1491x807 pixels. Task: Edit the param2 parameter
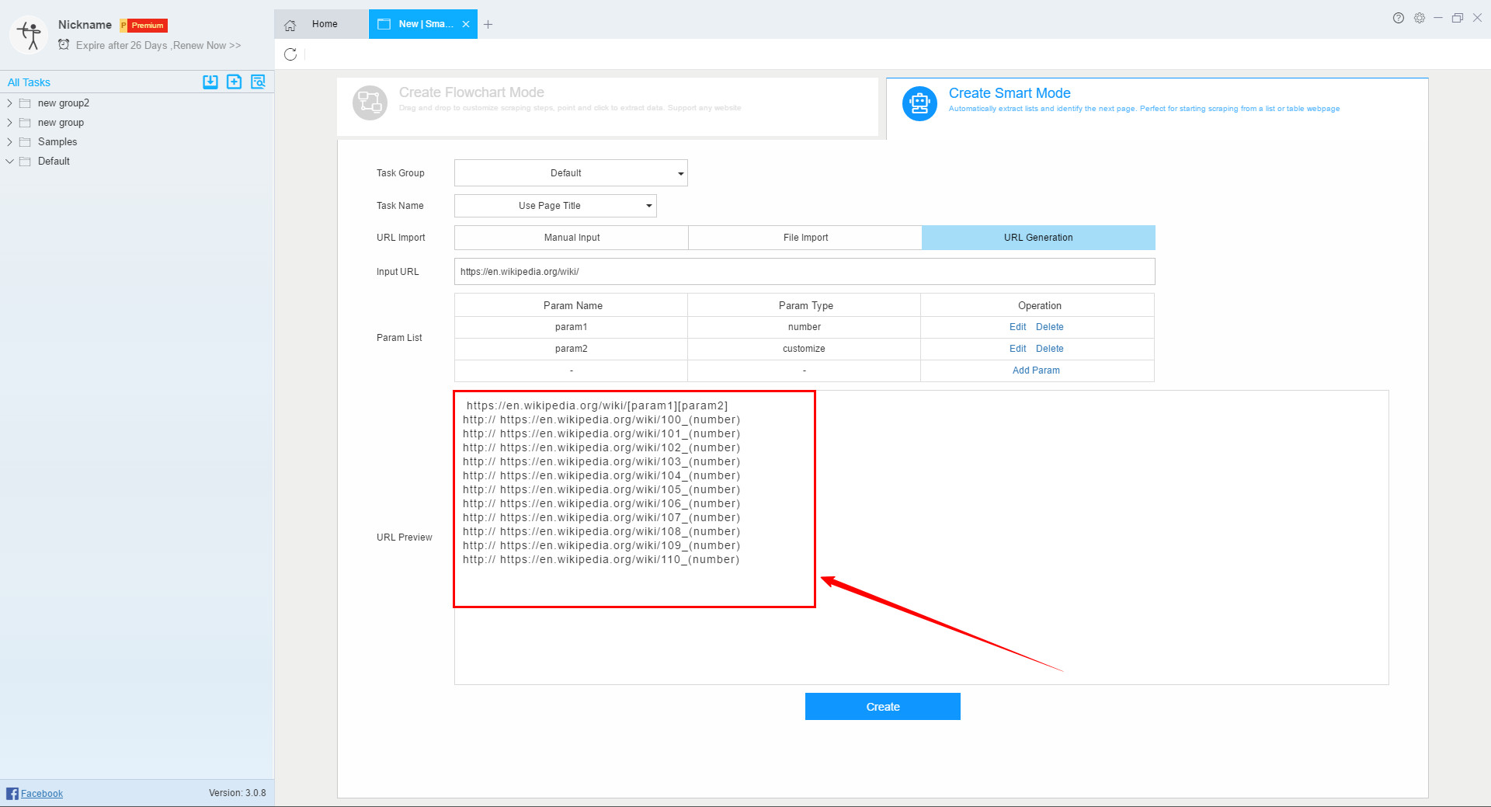[1017, 349]
